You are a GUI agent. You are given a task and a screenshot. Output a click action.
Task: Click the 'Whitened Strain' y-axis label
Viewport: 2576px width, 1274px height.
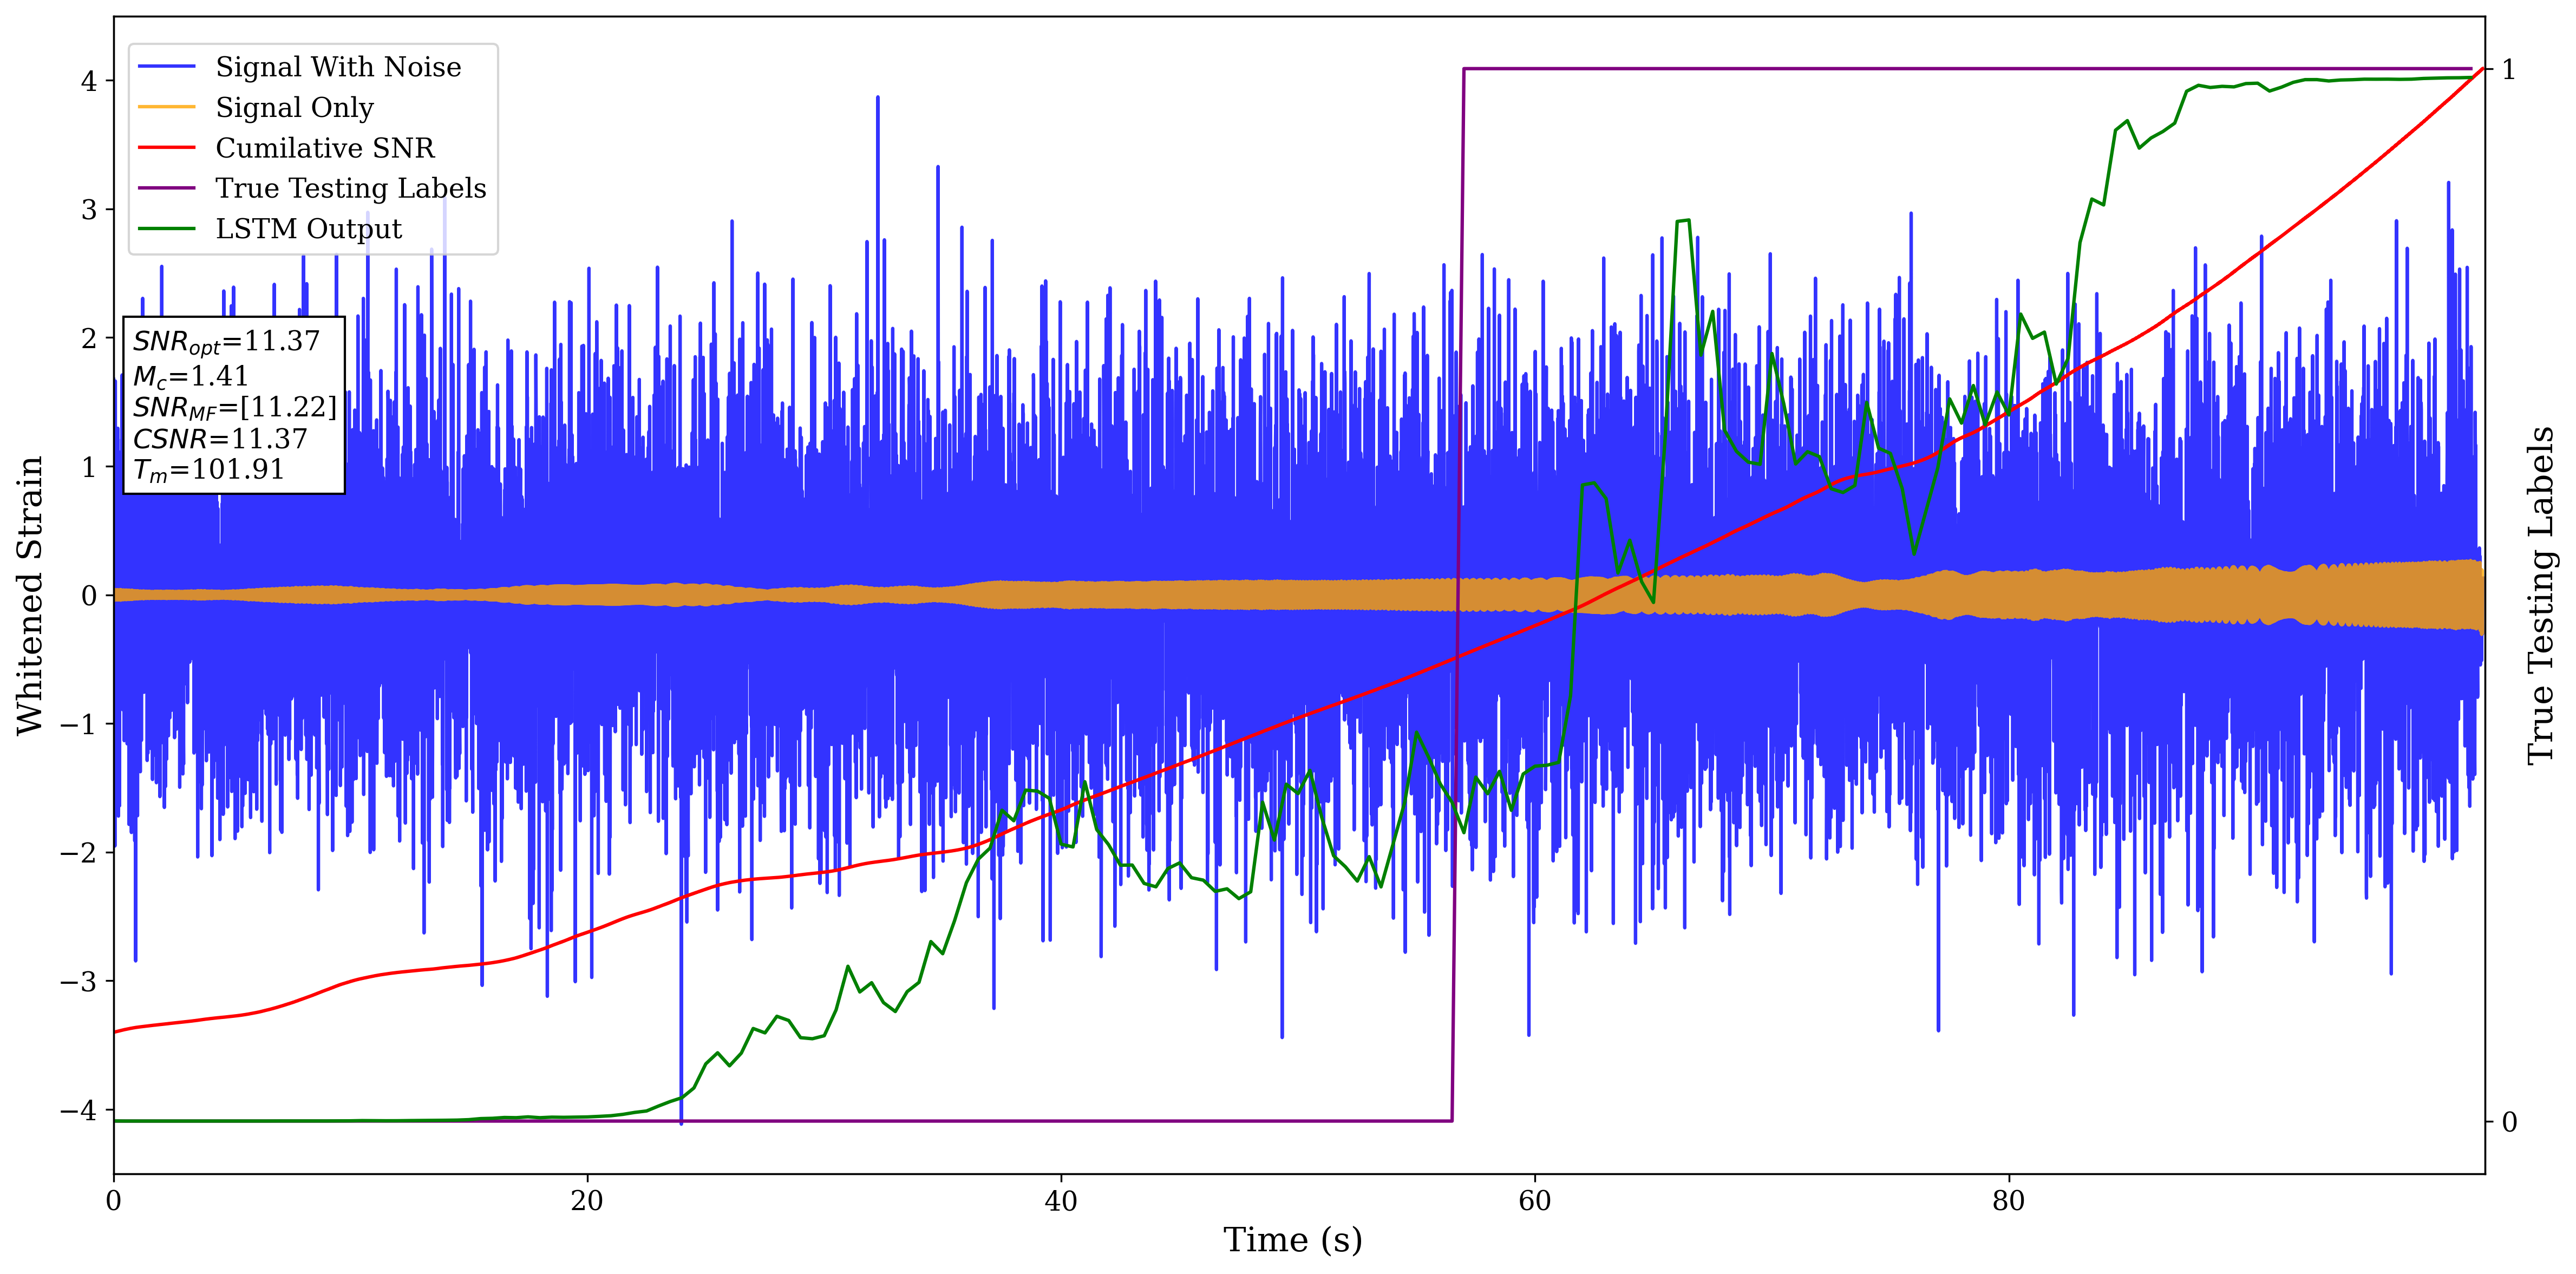[30, 595]
